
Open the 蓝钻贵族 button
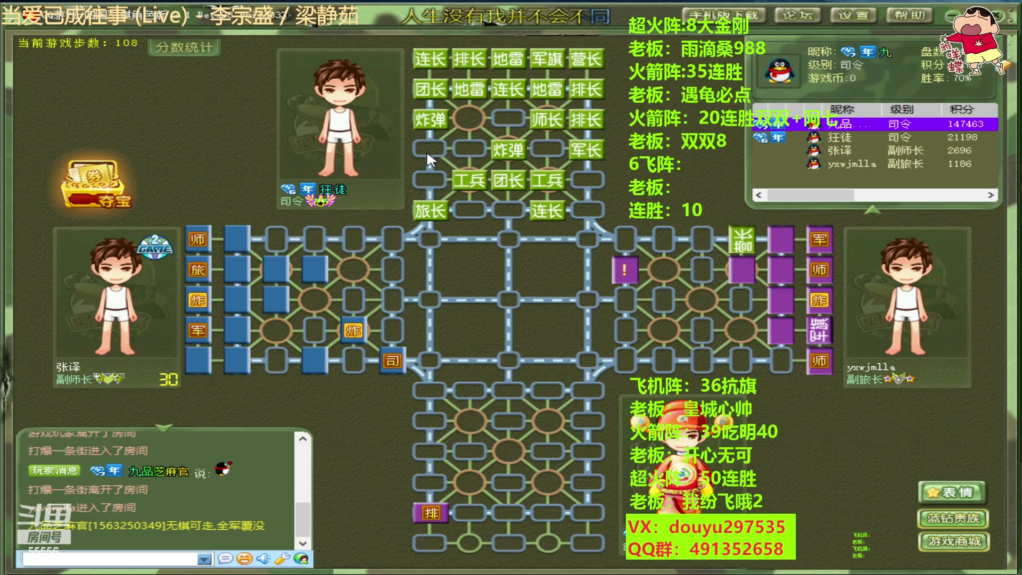pos(953,518)
